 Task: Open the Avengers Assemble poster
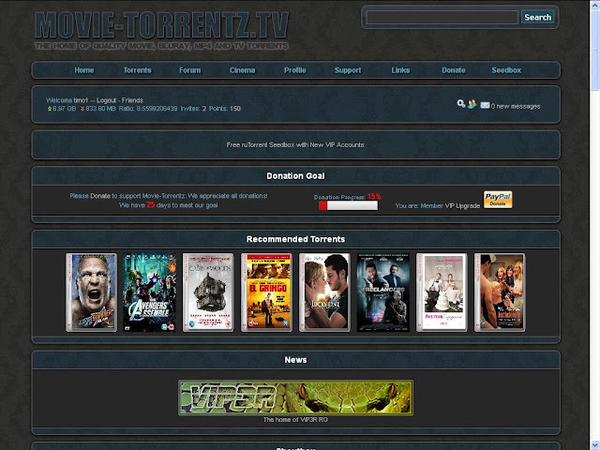click(150, 292)
